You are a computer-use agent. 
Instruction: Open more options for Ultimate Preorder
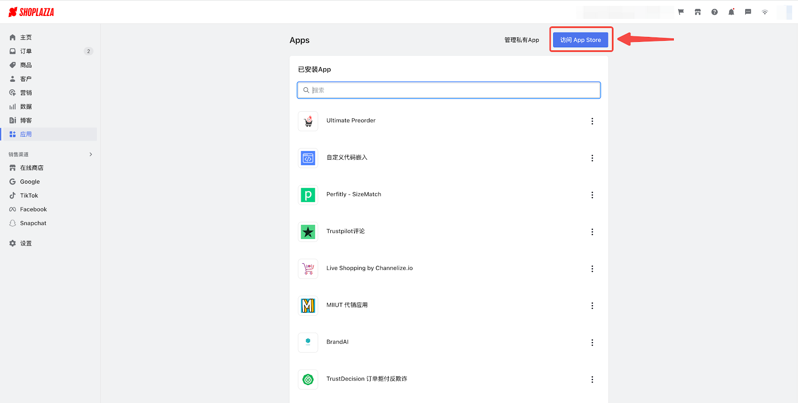[592, 121]
